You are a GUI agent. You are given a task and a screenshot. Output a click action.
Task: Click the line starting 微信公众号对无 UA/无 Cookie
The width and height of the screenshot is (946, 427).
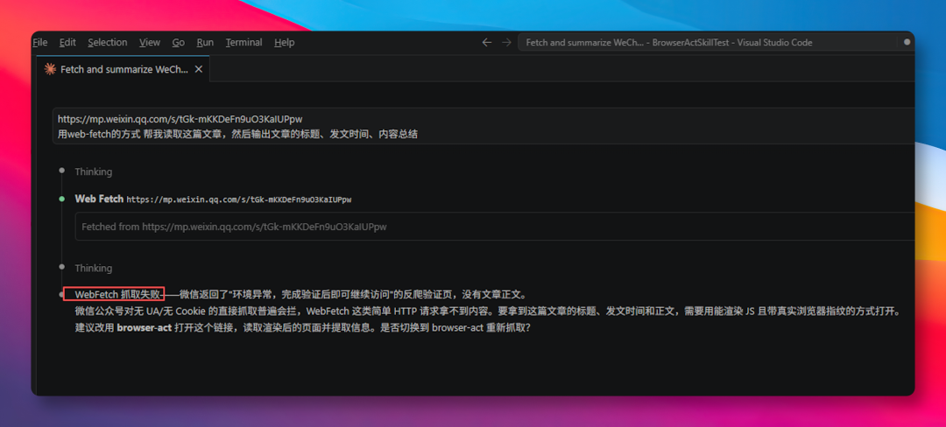point(490,311)
